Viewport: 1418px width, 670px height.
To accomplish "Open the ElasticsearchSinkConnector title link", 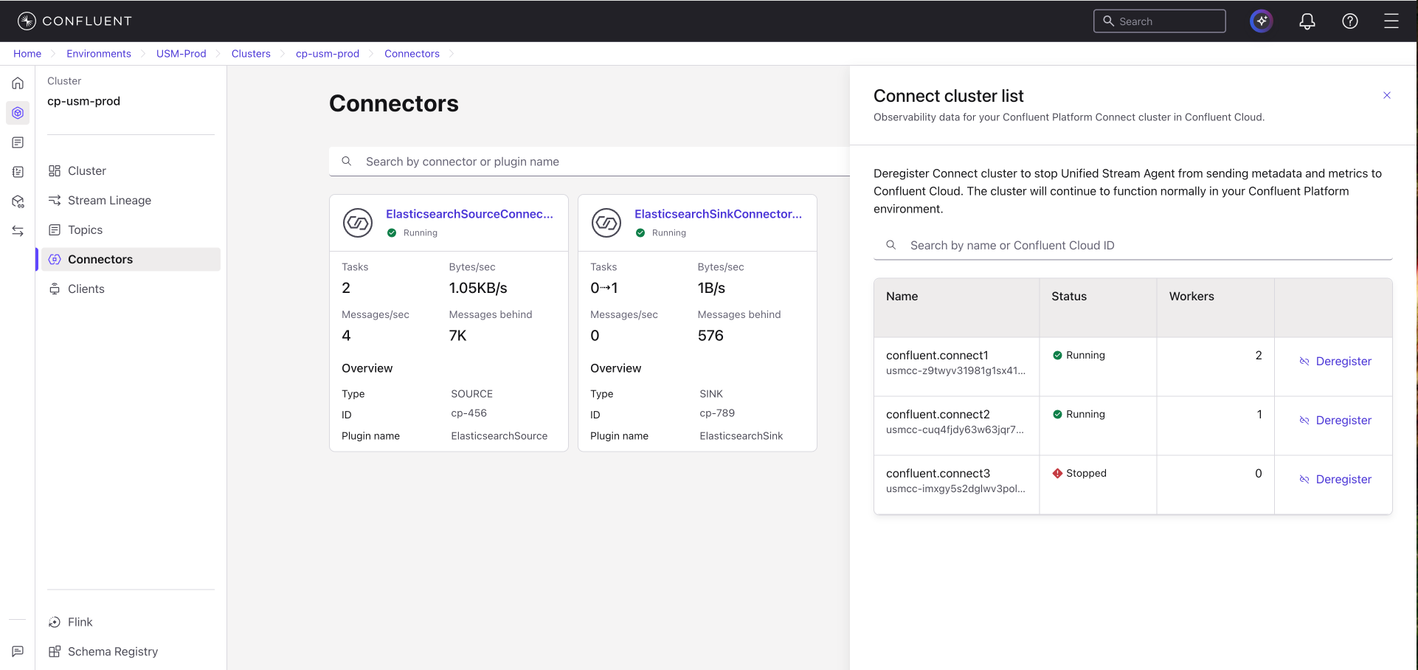I will 718,214.
